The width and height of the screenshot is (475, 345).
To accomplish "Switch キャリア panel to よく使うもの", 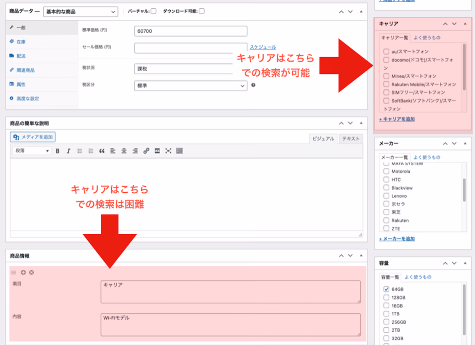I will tap(427, 38).
